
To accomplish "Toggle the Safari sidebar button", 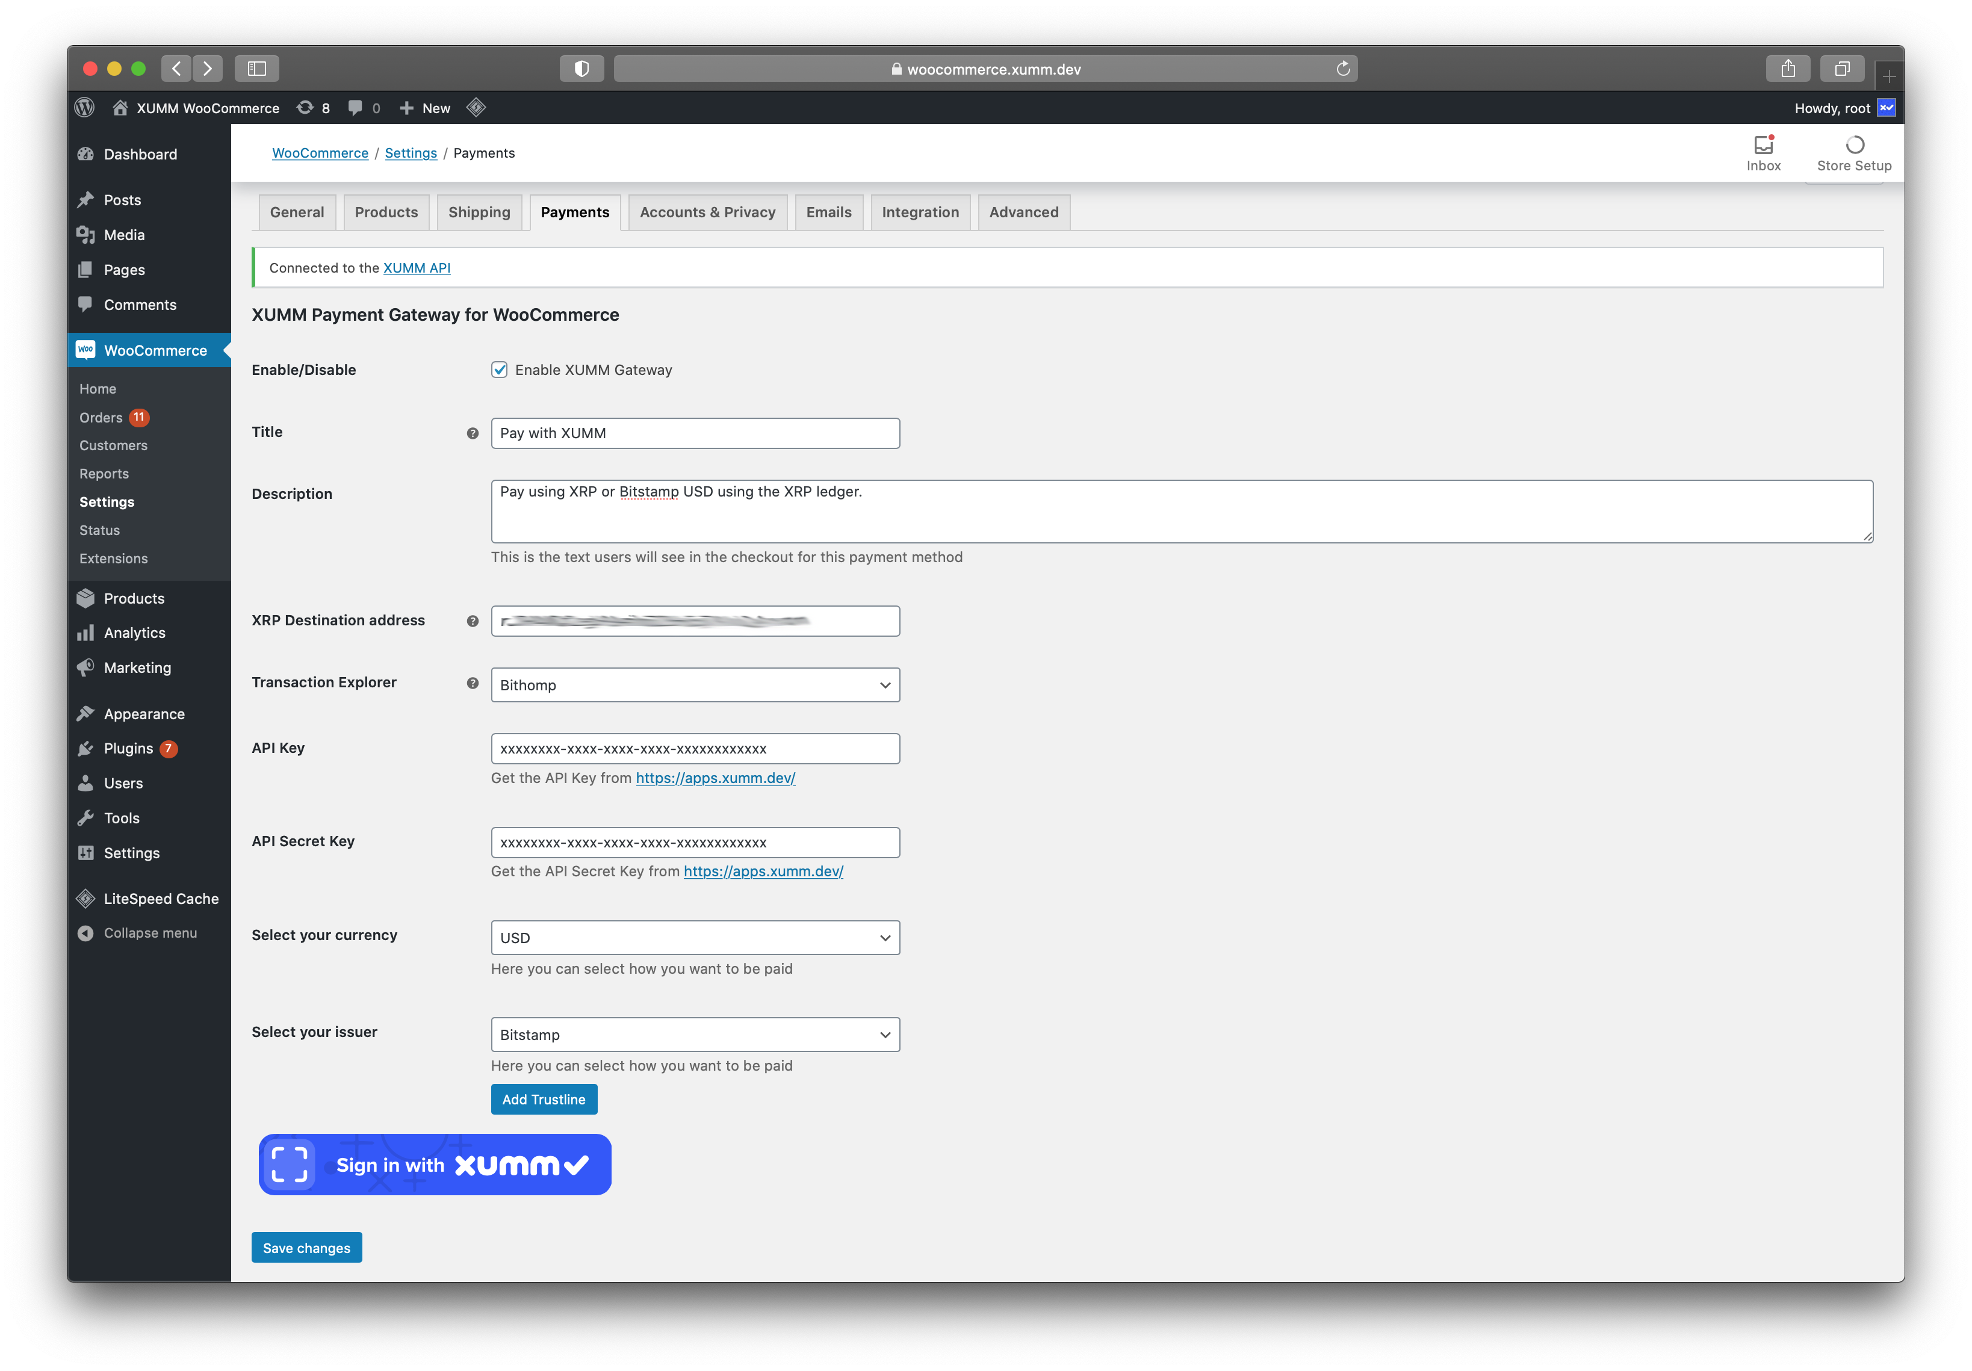I will (257, 69).
